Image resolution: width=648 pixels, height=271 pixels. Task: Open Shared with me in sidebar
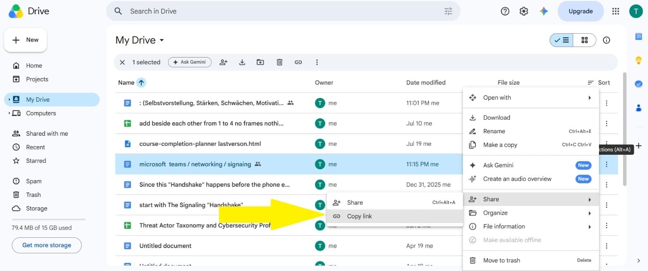tap(52, 134)
